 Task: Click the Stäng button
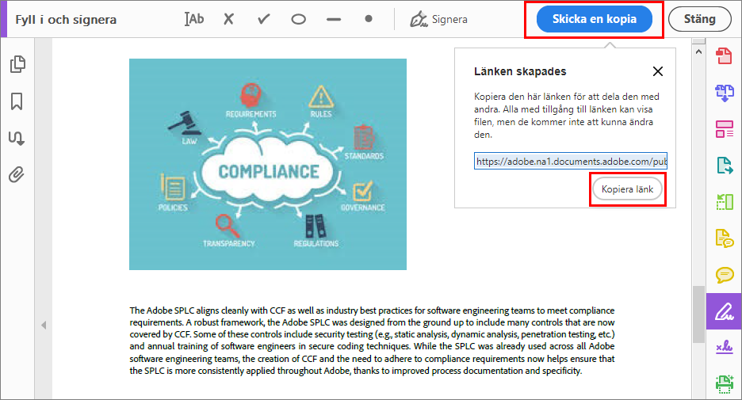(699, 19)
